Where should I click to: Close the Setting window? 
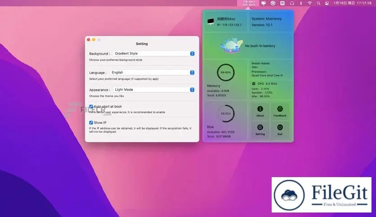click(89, 39)
